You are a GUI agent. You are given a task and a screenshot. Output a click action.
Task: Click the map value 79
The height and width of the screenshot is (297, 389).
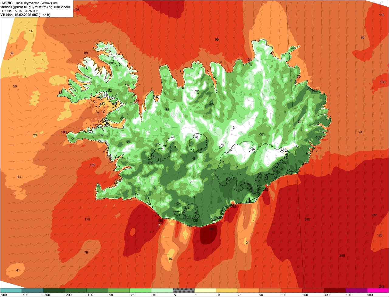pyautogui.click(x=86, y=253)
